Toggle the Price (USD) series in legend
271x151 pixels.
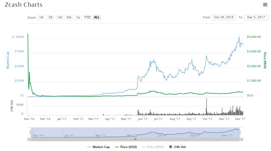coord(126,147)
